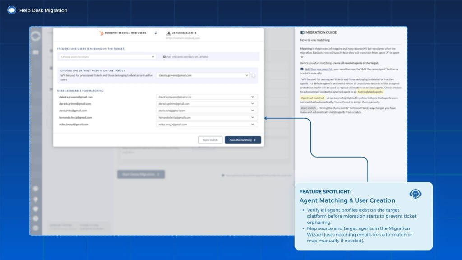Expand the matching dropdown for denis.felts@gmail.com

(207, 111)
